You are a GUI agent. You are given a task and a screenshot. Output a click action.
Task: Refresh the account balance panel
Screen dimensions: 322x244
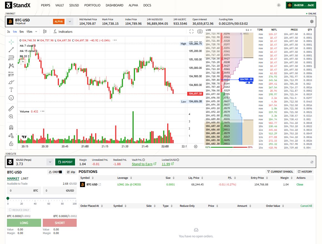pos(312,162)
